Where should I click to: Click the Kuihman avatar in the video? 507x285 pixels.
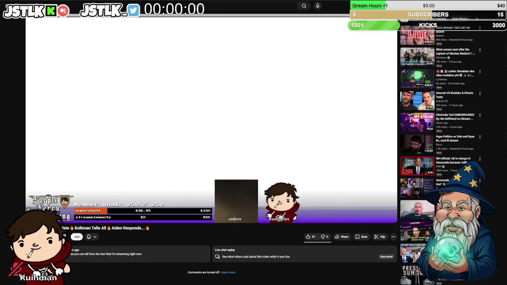click(281, 202)
